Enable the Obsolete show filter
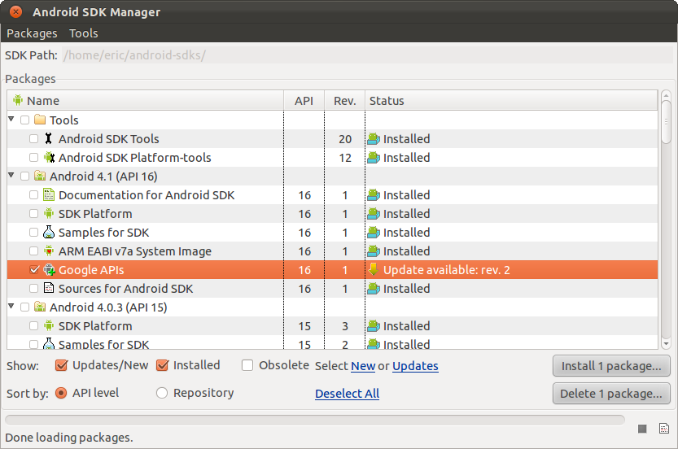The height and width of the screenshot is (449, 678). point(247,365)
